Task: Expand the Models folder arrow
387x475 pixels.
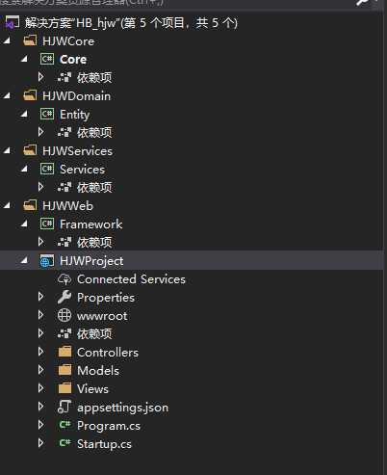Action: (x=40, y=370)
